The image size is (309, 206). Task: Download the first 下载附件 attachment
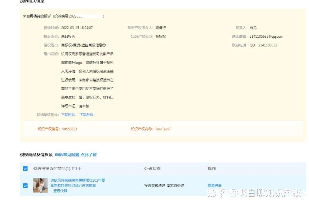pos(68,115)
